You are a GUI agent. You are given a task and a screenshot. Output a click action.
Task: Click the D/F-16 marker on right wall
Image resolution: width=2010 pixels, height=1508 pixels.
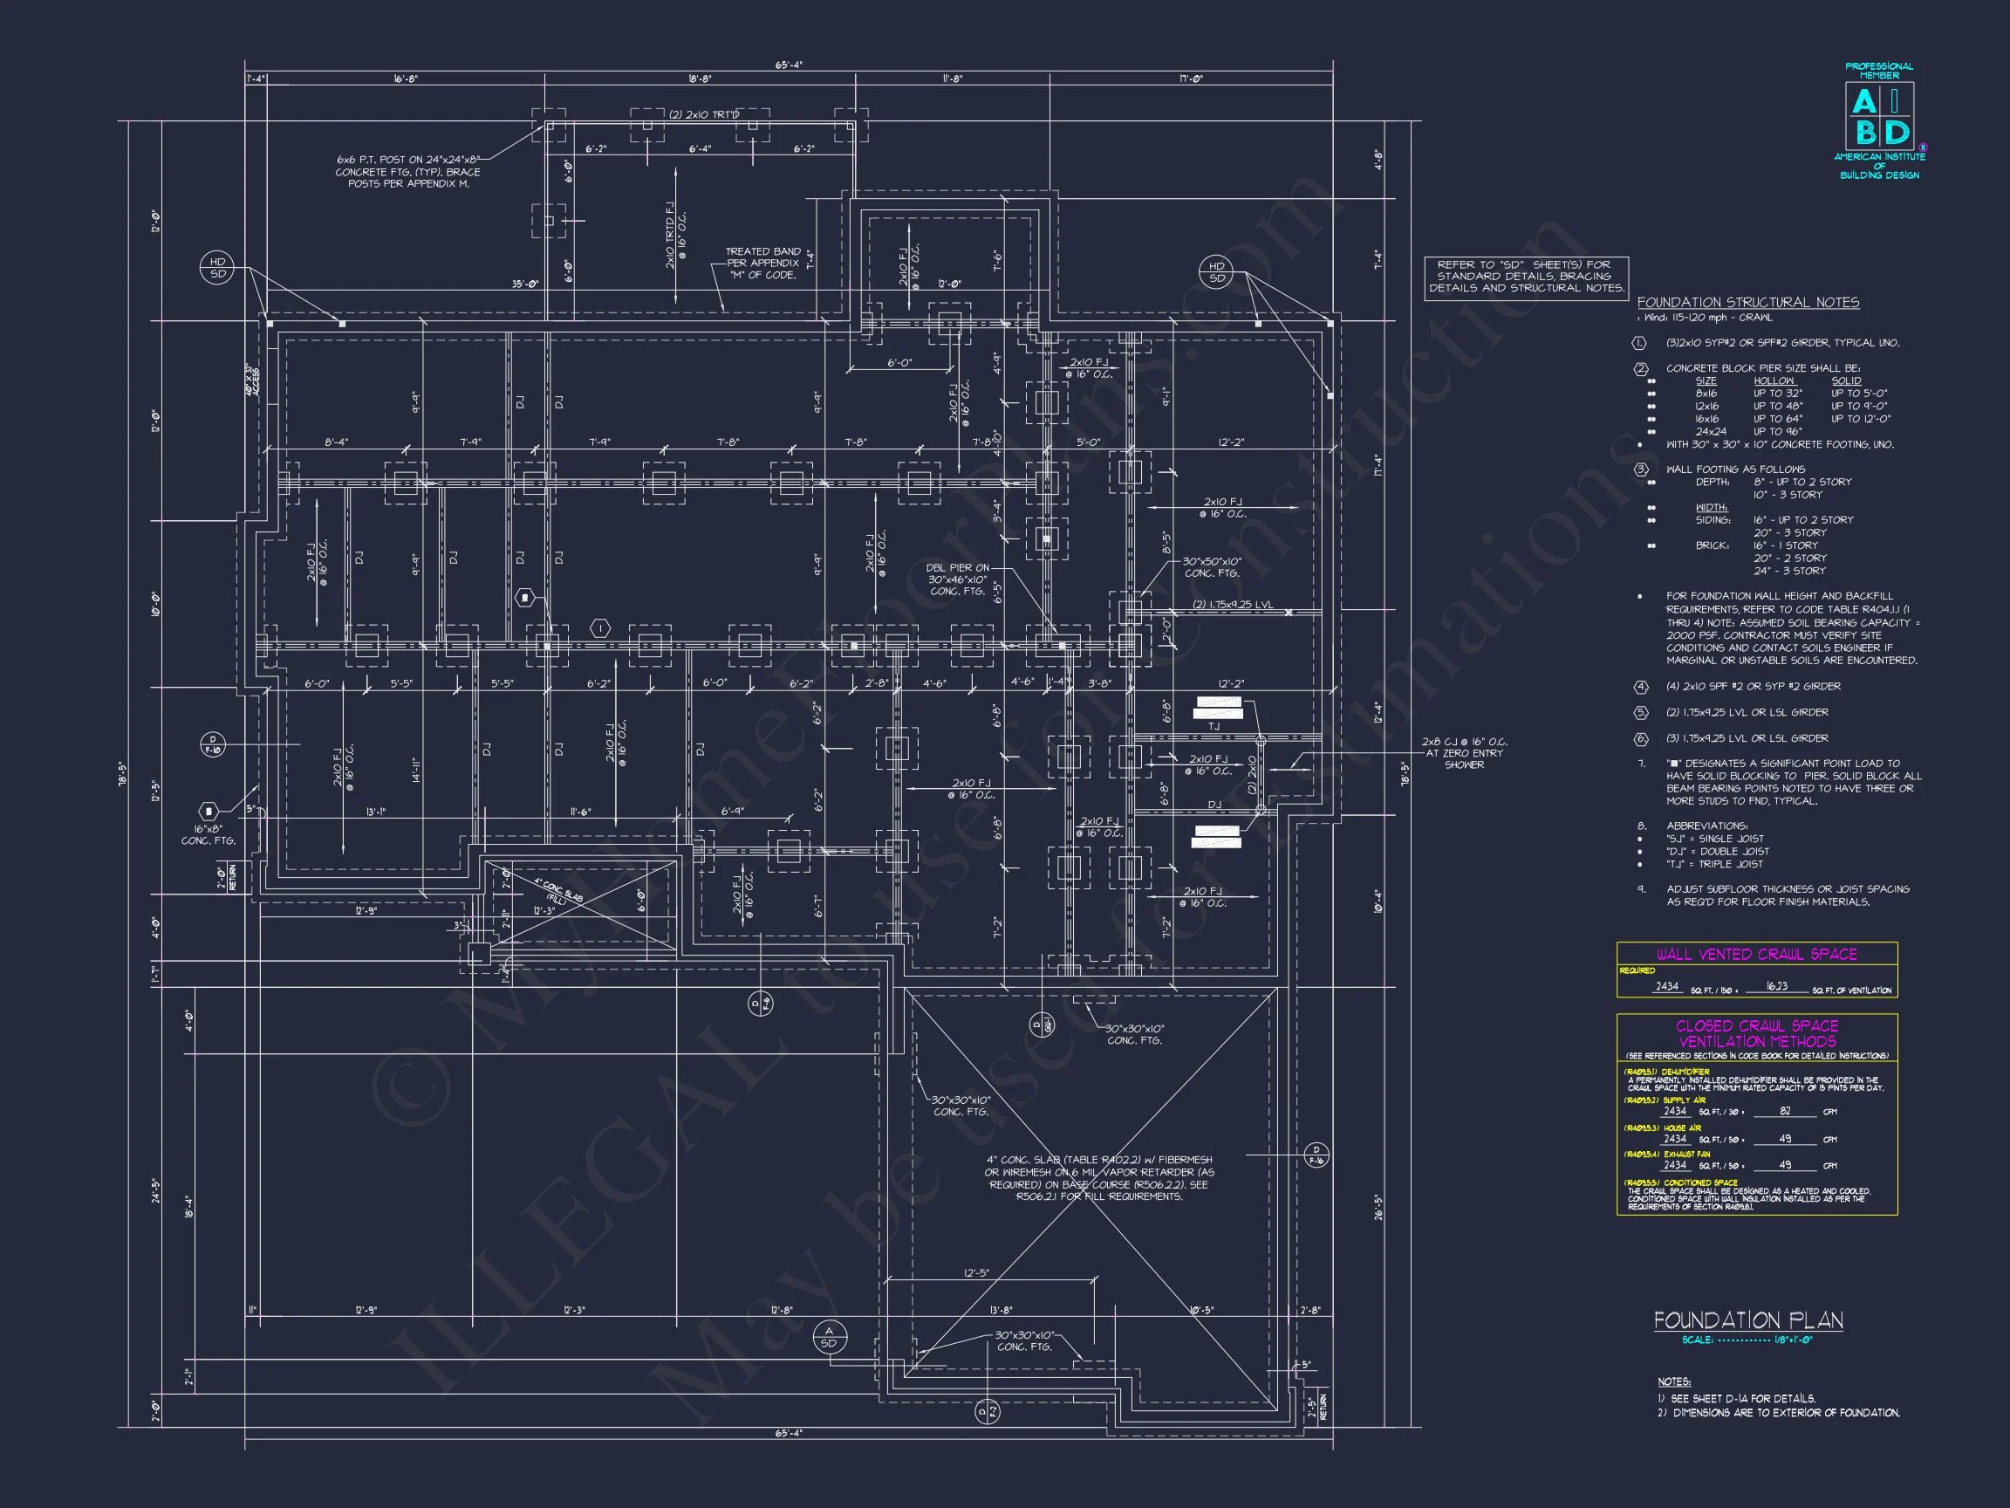click(x=1316, y=1155)
